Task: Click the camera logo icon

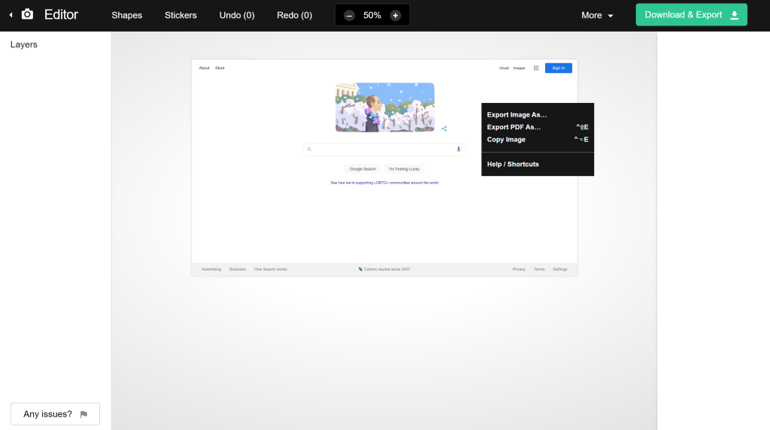Action: [x=27, y=14]
